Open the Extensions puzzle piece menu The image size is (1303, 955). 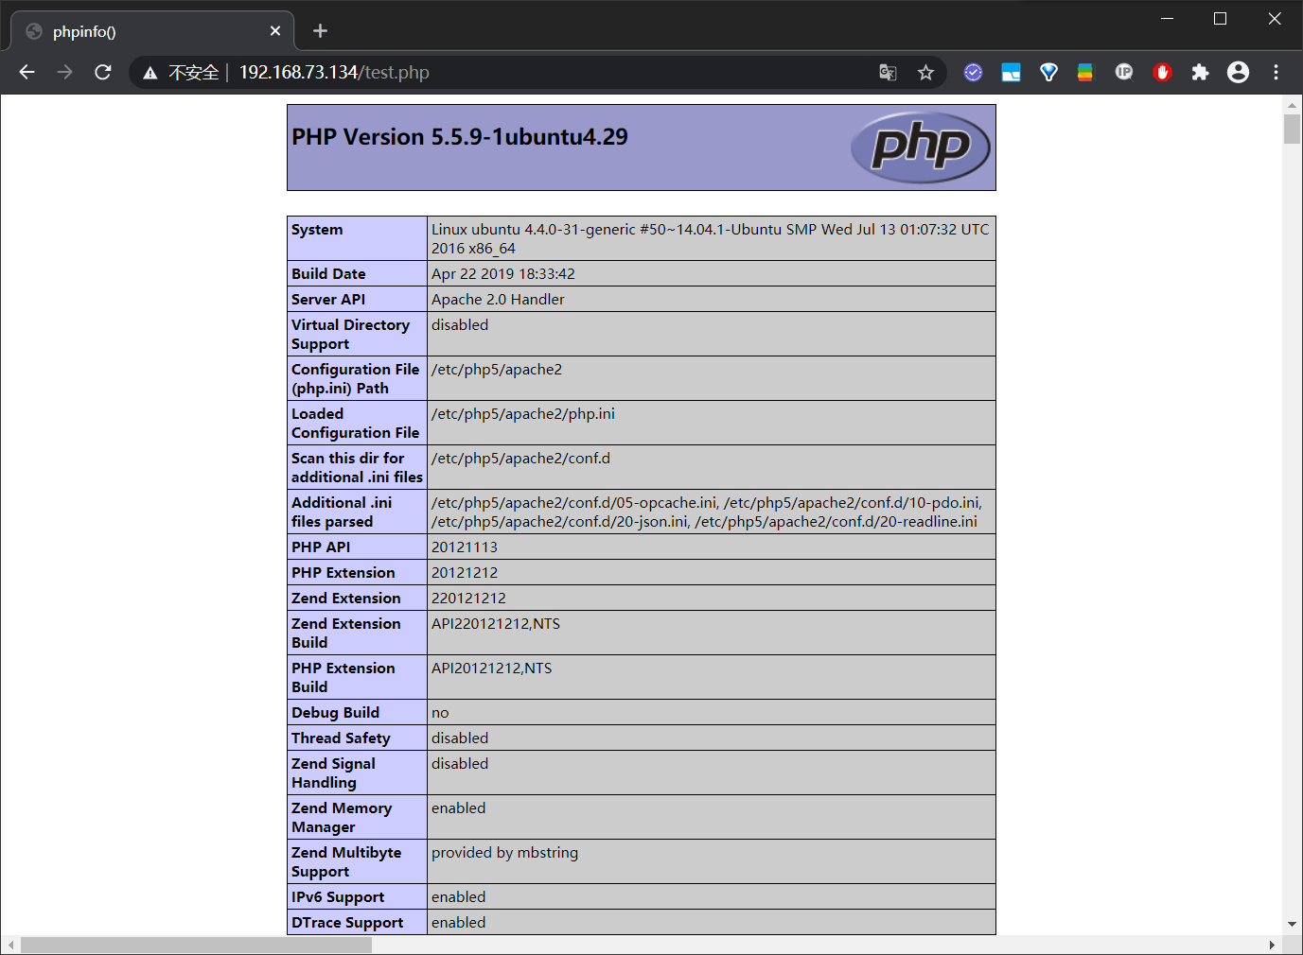(x=1200, y=72)
